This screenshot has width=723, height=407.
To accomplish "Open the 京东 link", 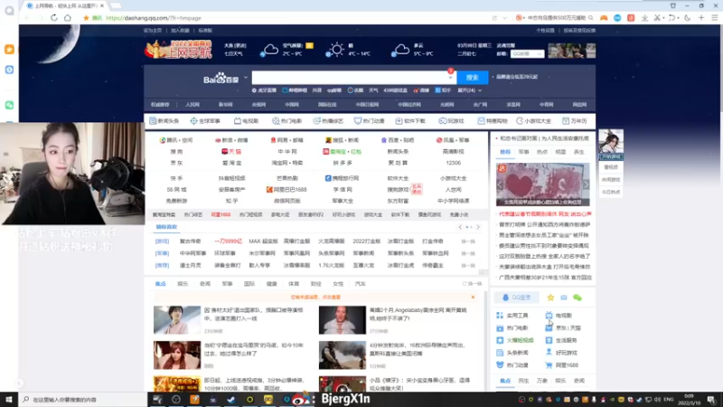I will (176, 163).
